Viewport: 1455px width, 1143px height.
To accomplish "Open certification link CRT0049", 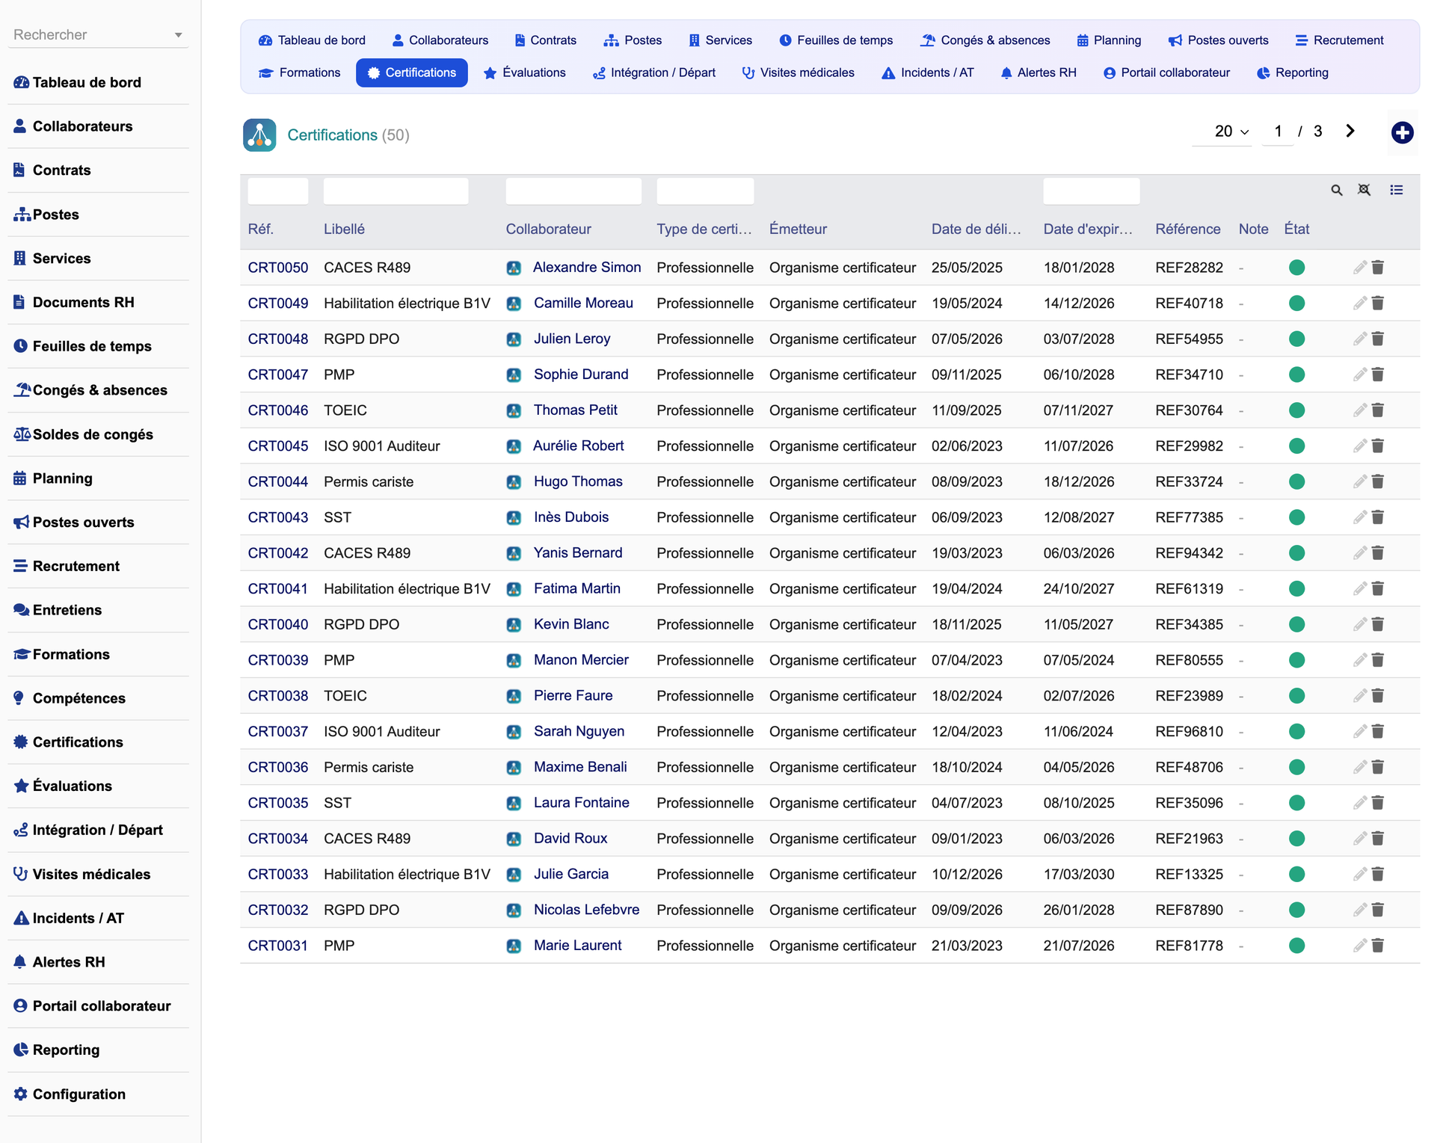I will click(x=278, y=304).
